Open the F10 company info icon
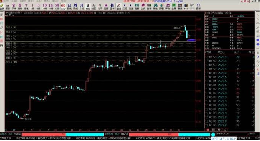 186,7
